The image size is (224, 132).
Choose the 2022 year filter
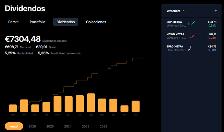click(x=104, y=126)
